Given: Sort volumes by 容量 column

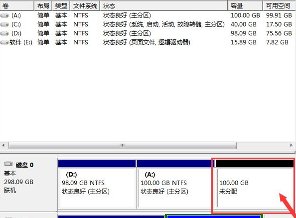Looking at the screenshot, I should [x=245, y=5].
